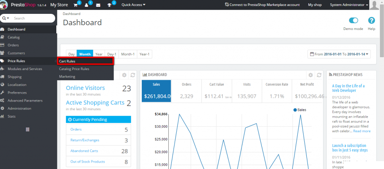Click the Price Rules tag icon
Viewport: 384px width, 169px height.
point(2,61)
